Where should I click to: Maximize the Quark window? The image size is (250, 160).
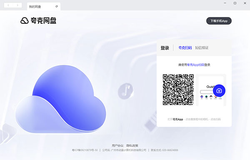pos(235,3)
